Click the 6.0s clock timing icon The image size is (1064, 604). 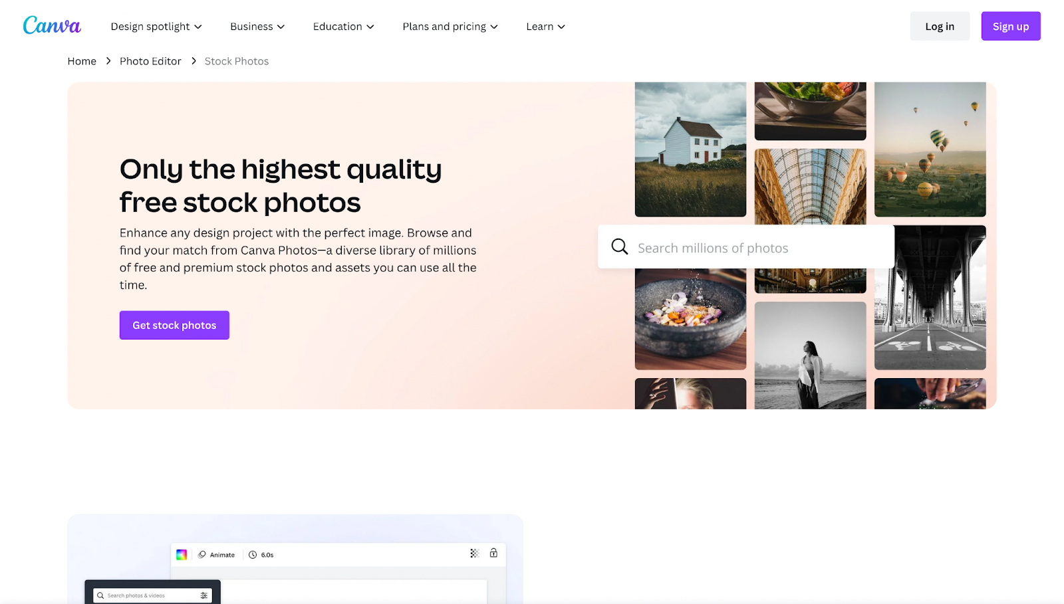pos(253,555)
